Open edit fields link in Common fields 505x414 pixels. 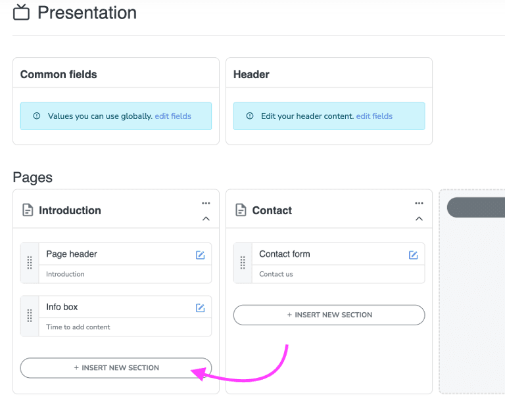[173, 116]
